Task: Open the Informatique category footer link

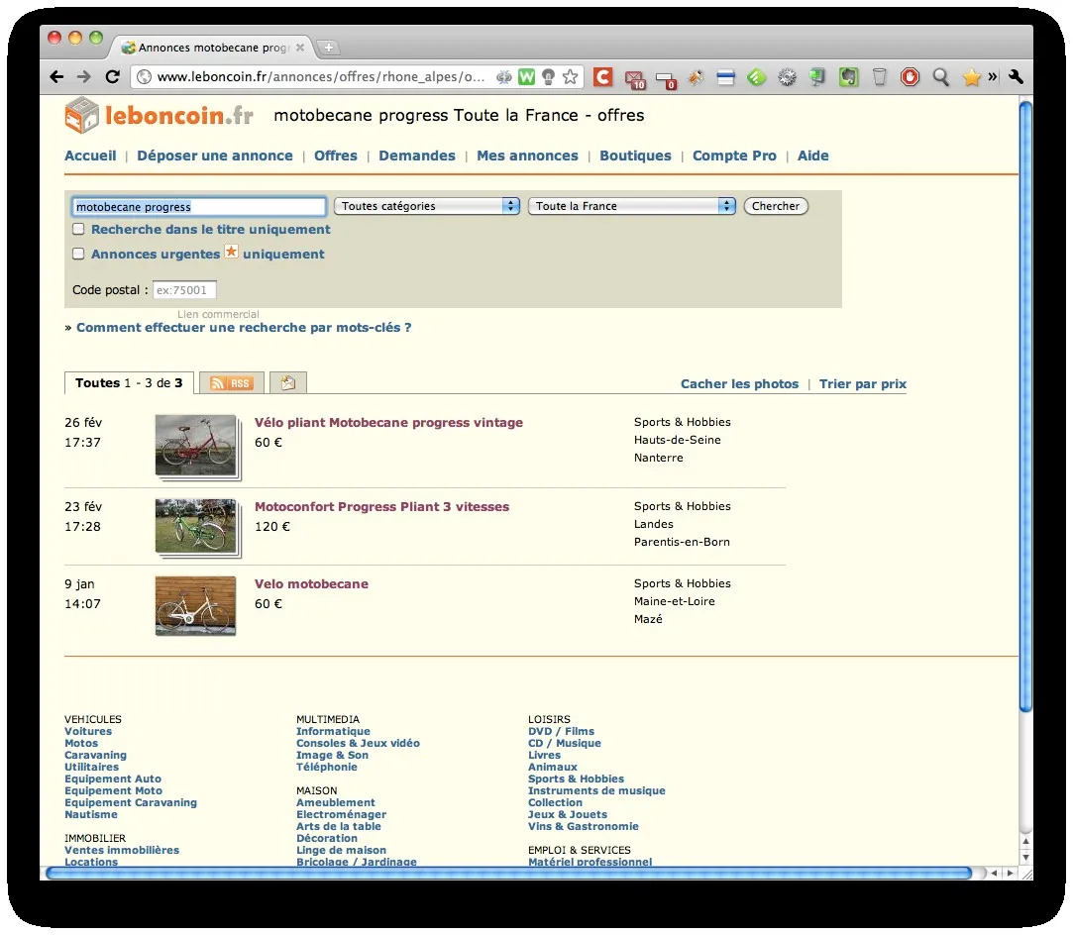Action: coord(333,731)
